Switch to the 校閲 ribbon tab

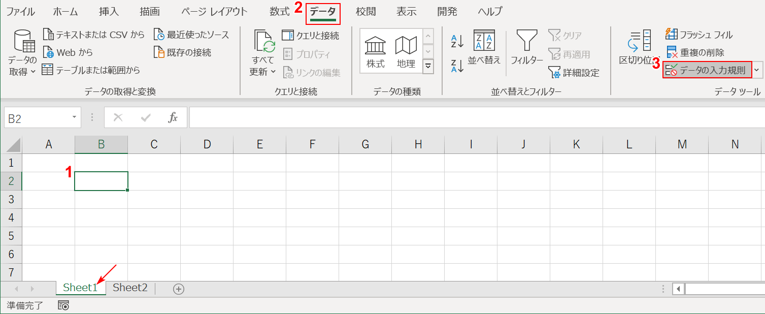click(366, 11)
